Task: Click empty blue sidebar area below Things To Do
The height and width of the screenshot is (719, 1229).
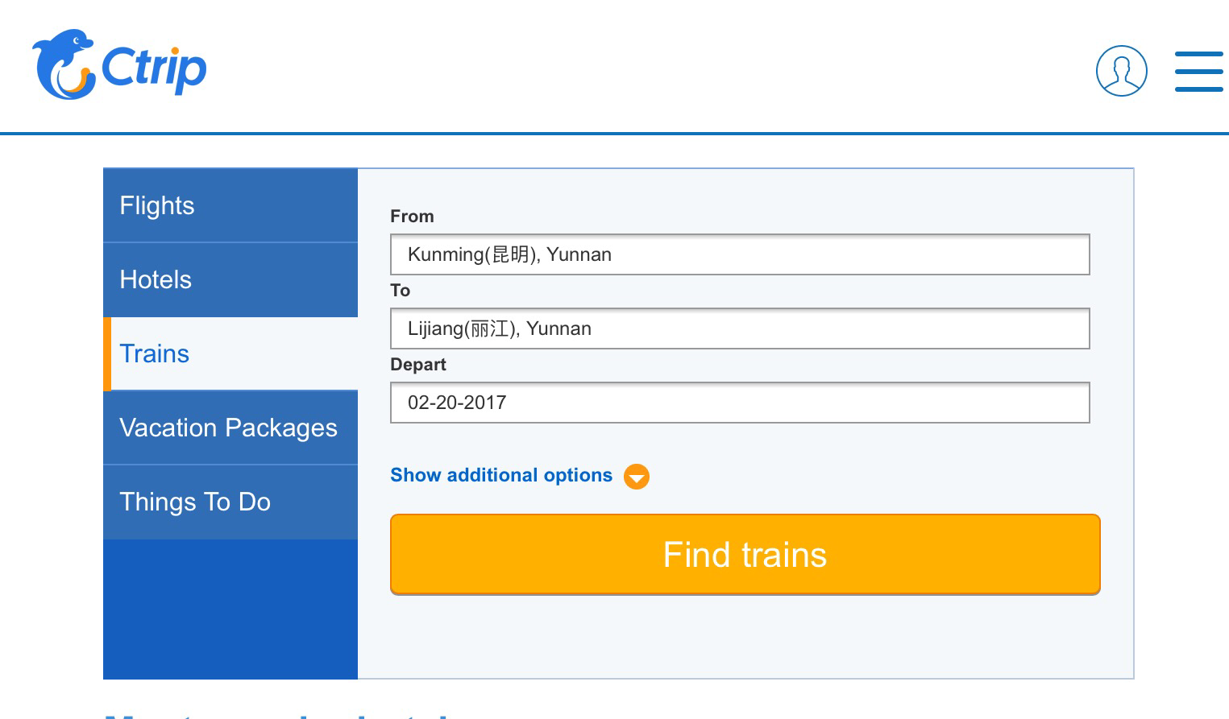Action: [230, 609]
